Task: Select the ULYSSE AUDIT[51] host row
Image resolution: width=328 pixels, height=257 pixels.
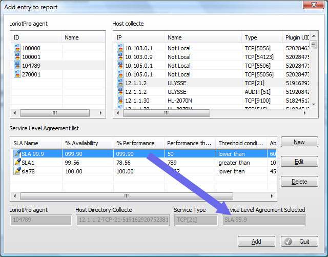Action: pyautogui.click(x=195, y=92)
